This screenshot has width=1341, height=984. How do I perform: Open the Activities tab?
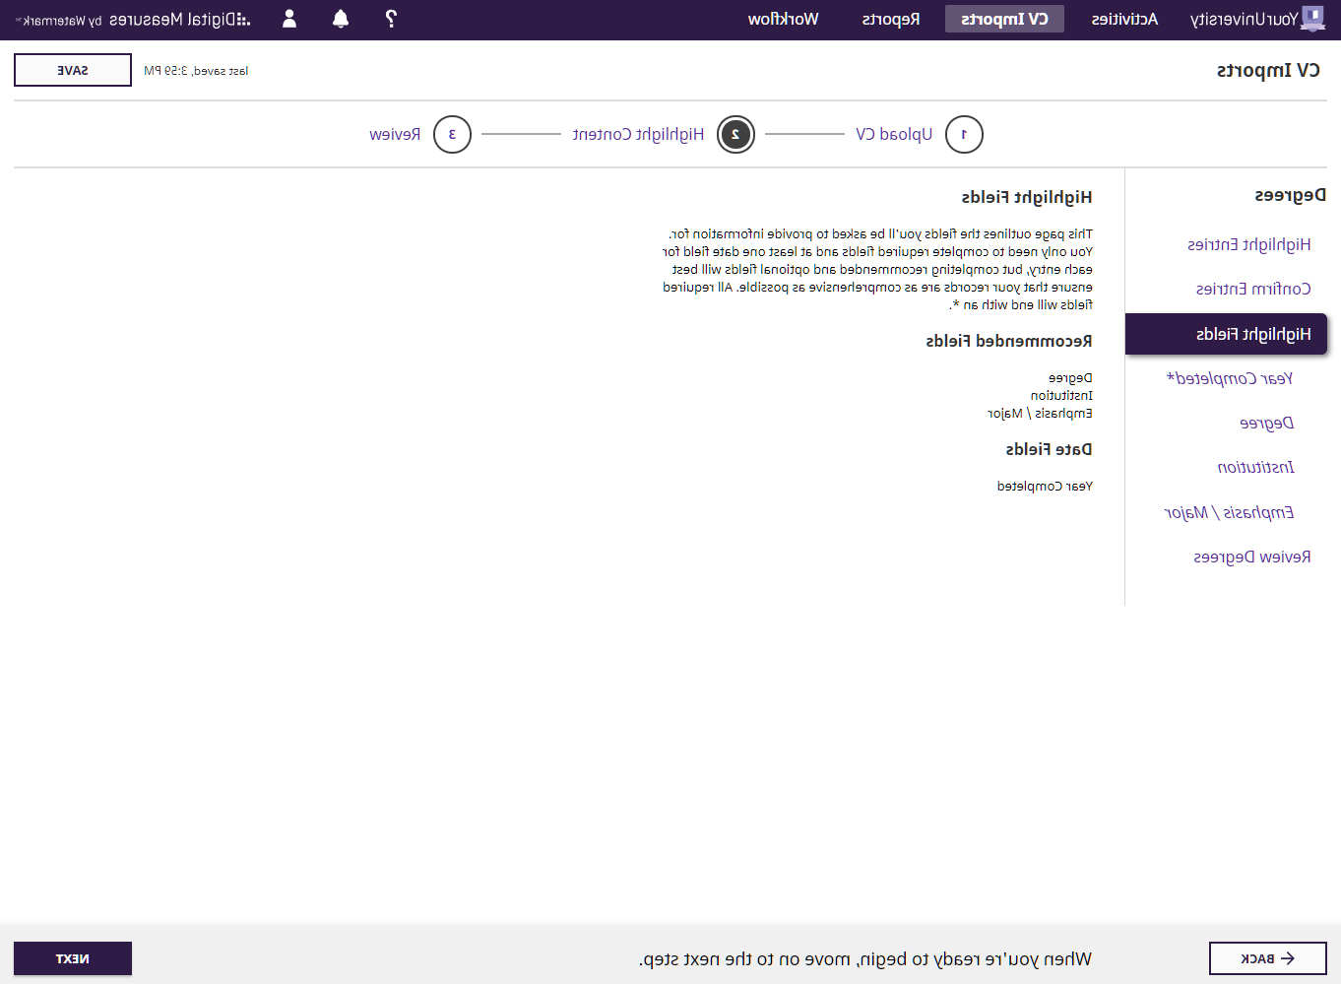click(x=1124, y=19)
